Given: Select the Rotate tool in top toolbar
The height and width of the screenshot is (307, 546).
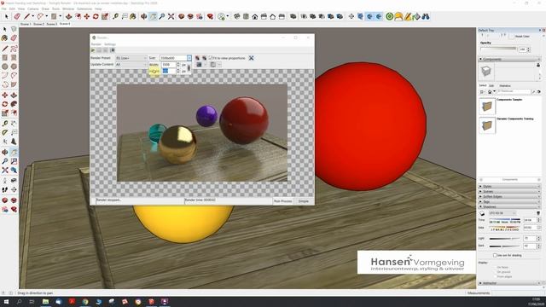Looking at the screenshot, I should [x=96, y=16].
